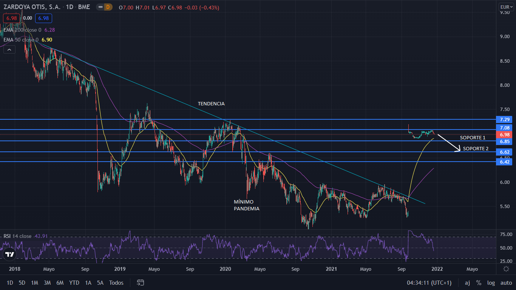Toggle percent scale mode
Screen dimensions: 516x290
coord(479,282)
